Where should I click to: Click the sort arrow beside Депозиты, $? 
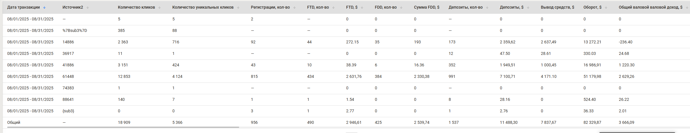tap(528, 7)
